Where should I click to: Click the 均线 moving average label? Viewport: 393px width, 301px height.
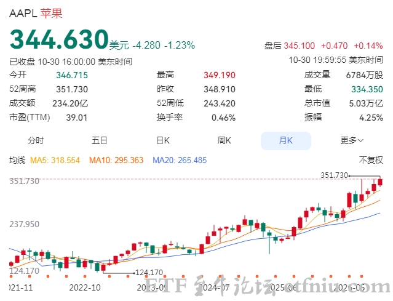click(17, 160)
